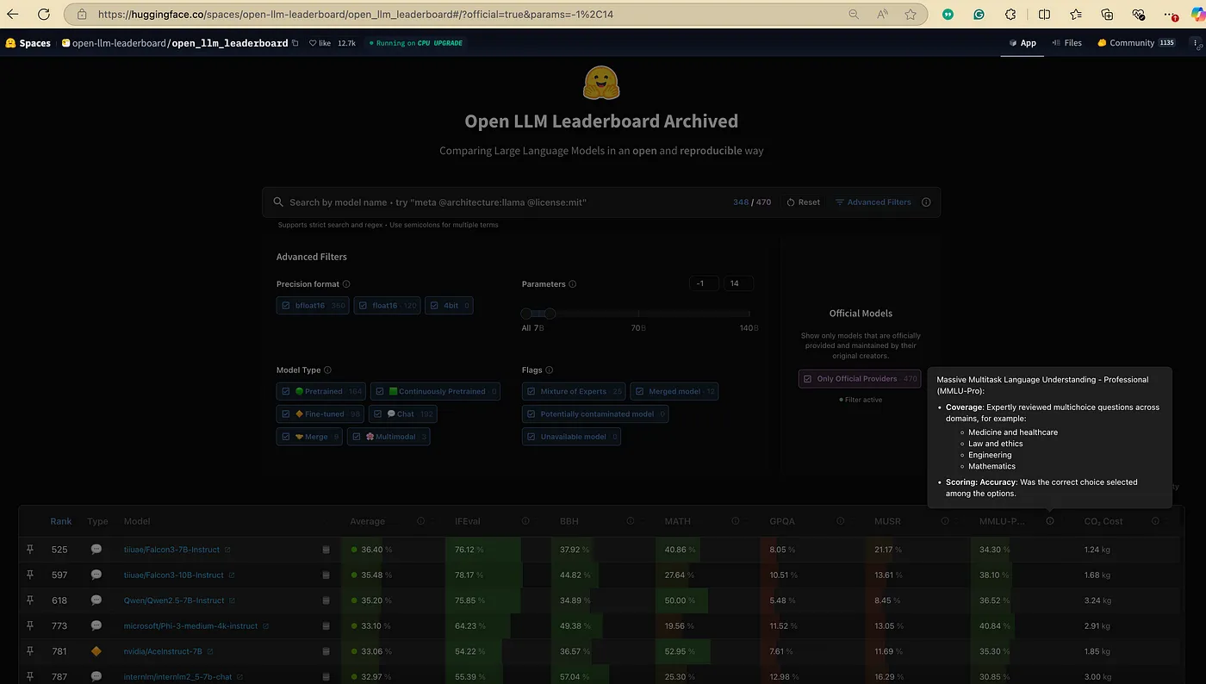Toggle the Merged model flag
Viewport: 1206px width, 684px height.
674,391
